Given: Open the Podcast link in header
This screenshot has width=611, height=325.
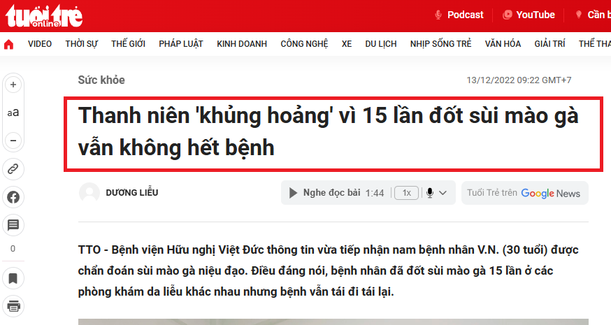Looking at the screenshot, I should [459, 15].
